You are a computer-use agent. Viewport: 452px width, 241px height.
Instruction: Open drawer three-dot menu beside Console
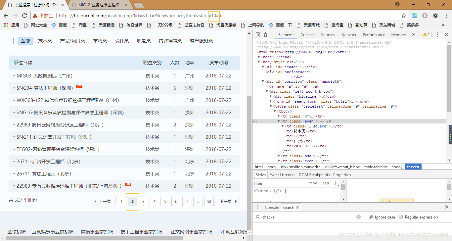click(258, 207)
